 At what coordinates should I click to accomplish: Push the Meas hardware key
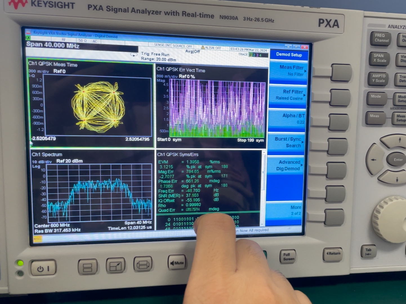coord(375,118)
